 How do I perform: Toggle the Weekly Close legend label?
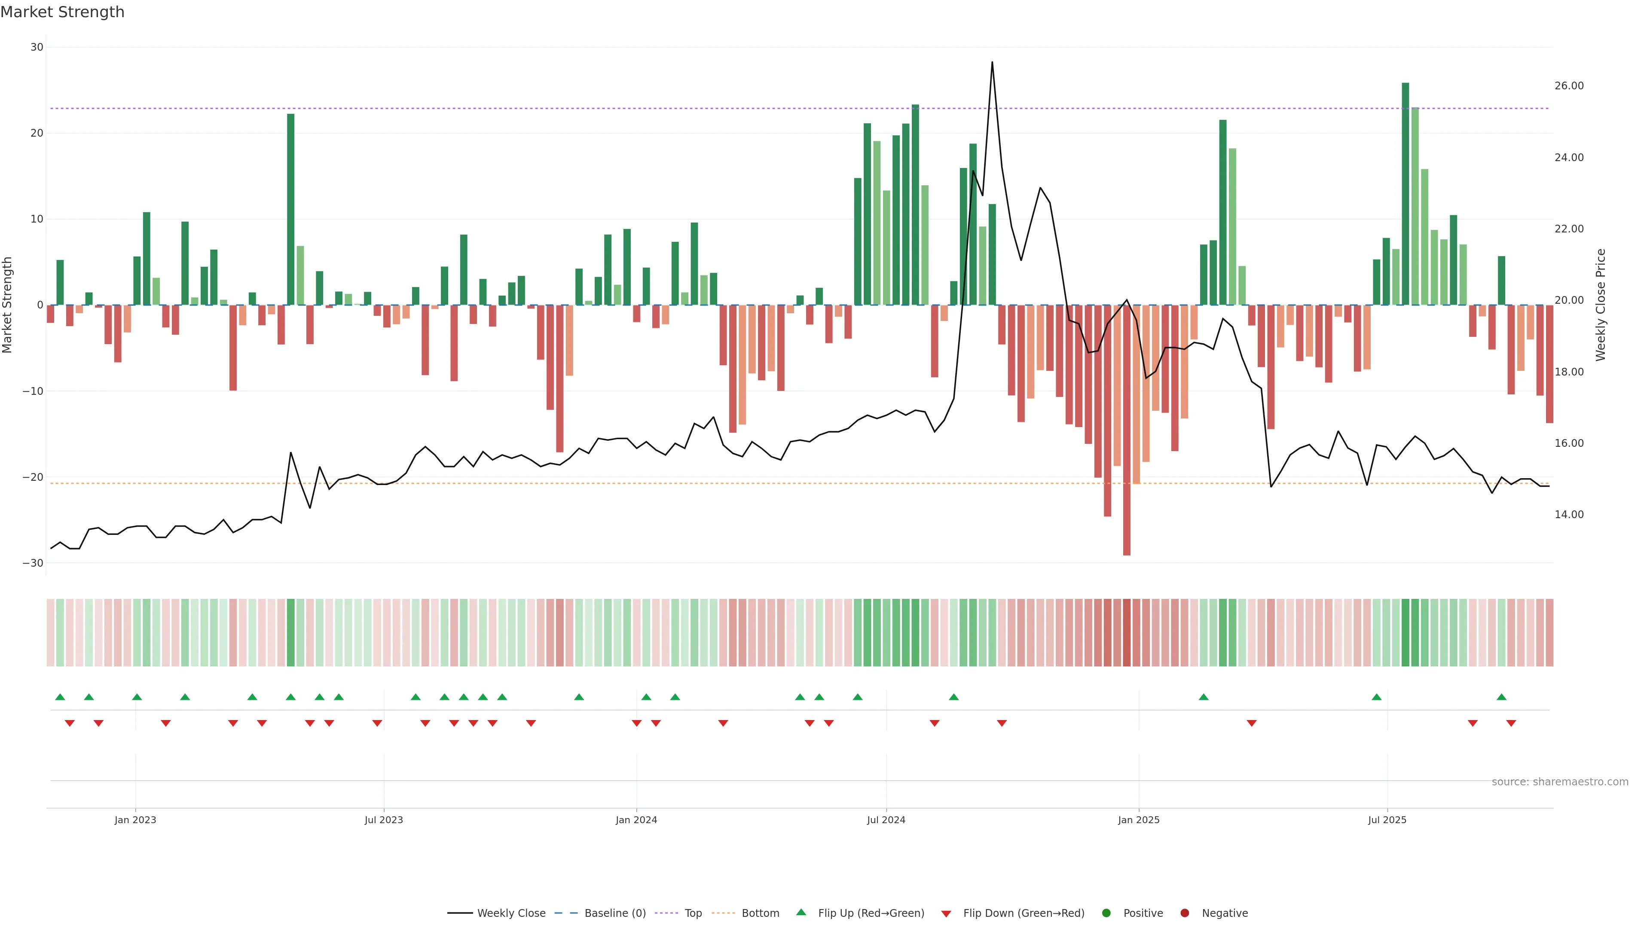[511, 913]
